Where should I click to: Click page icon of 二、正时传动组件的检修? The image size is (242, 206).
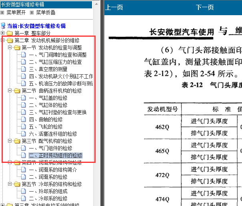[24, 155]
